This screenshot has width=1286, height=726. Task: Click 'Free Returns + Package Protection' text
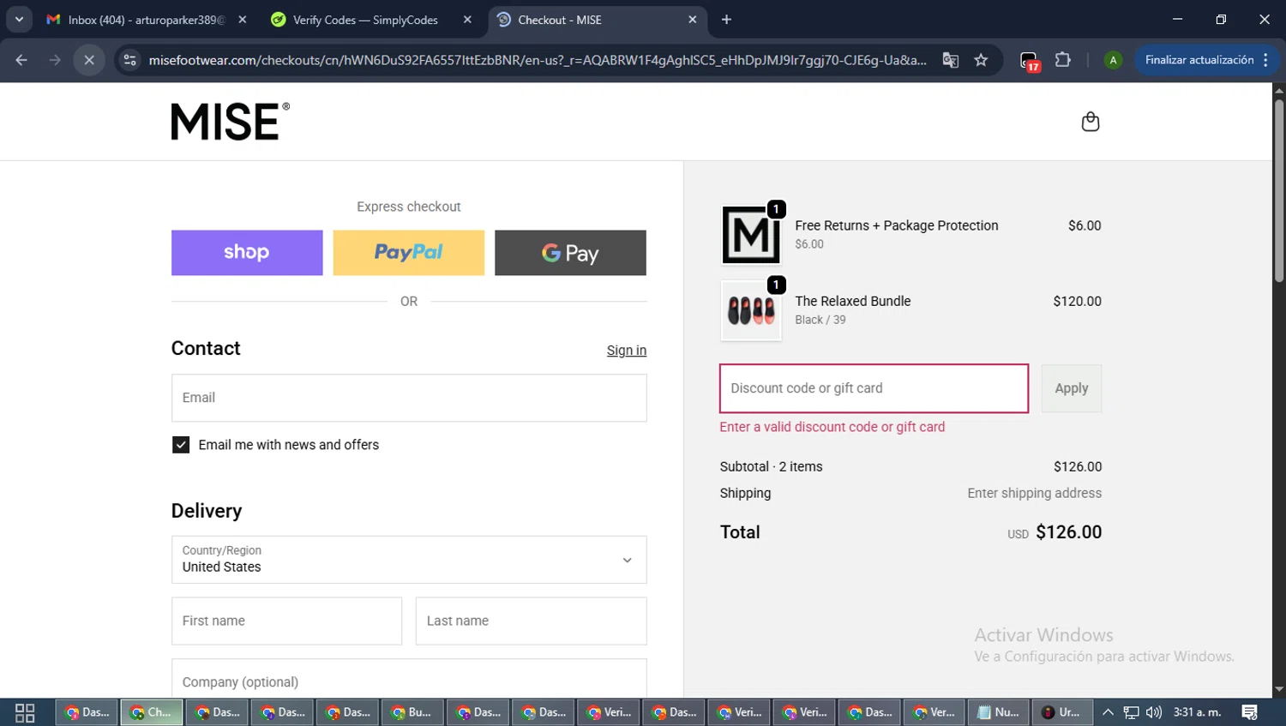point(897,225)
